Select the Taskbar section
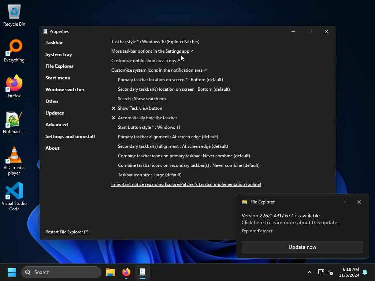This screenshot has height=281, width=375. tap(54, 43)
